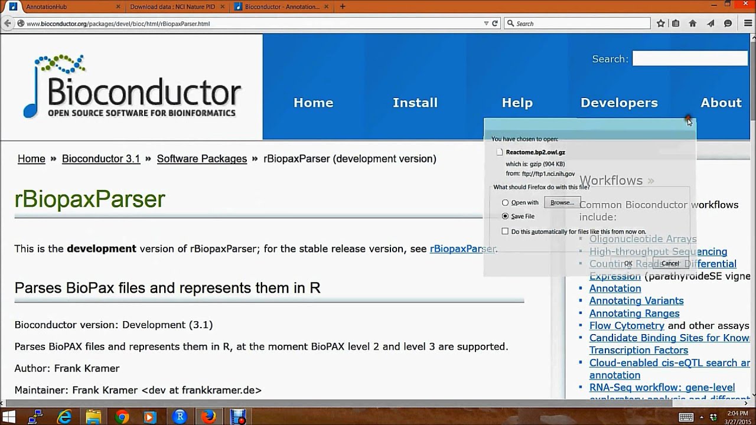Click the browser back arrow button

point(8,24)
